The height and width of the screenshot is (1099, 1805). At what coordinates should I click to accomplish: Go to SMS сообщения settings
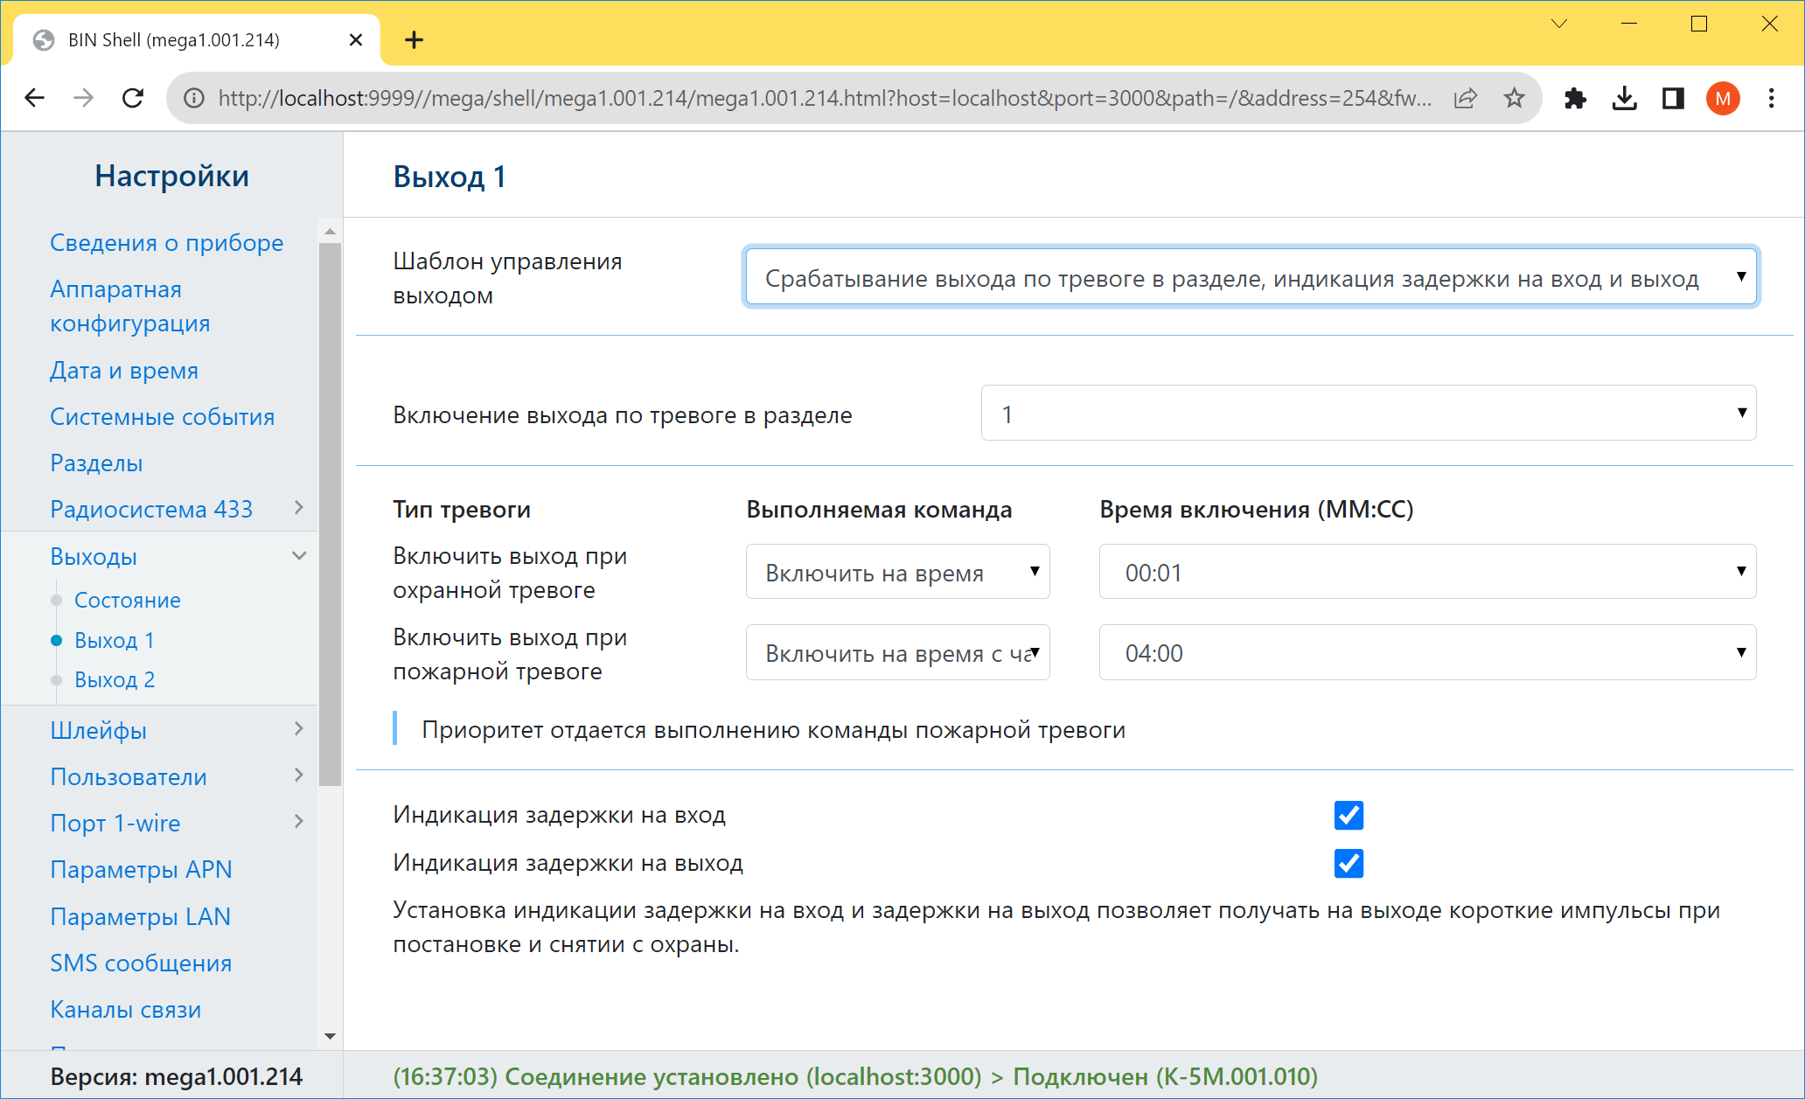point(141,963)
